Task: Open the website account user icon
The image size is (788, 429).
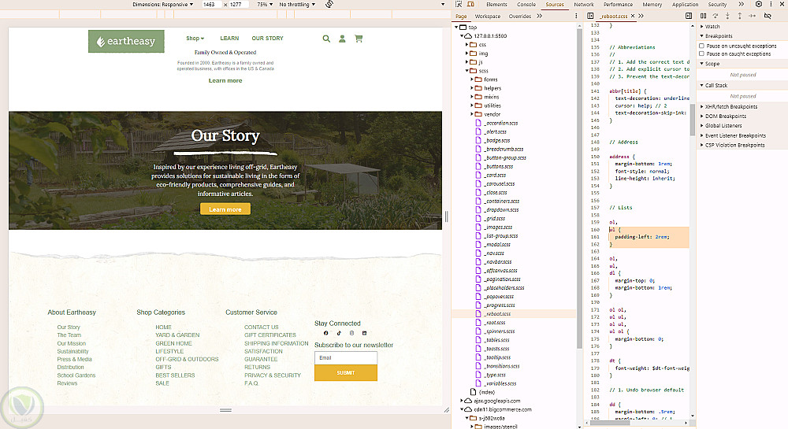Action: tap(342, 39)
